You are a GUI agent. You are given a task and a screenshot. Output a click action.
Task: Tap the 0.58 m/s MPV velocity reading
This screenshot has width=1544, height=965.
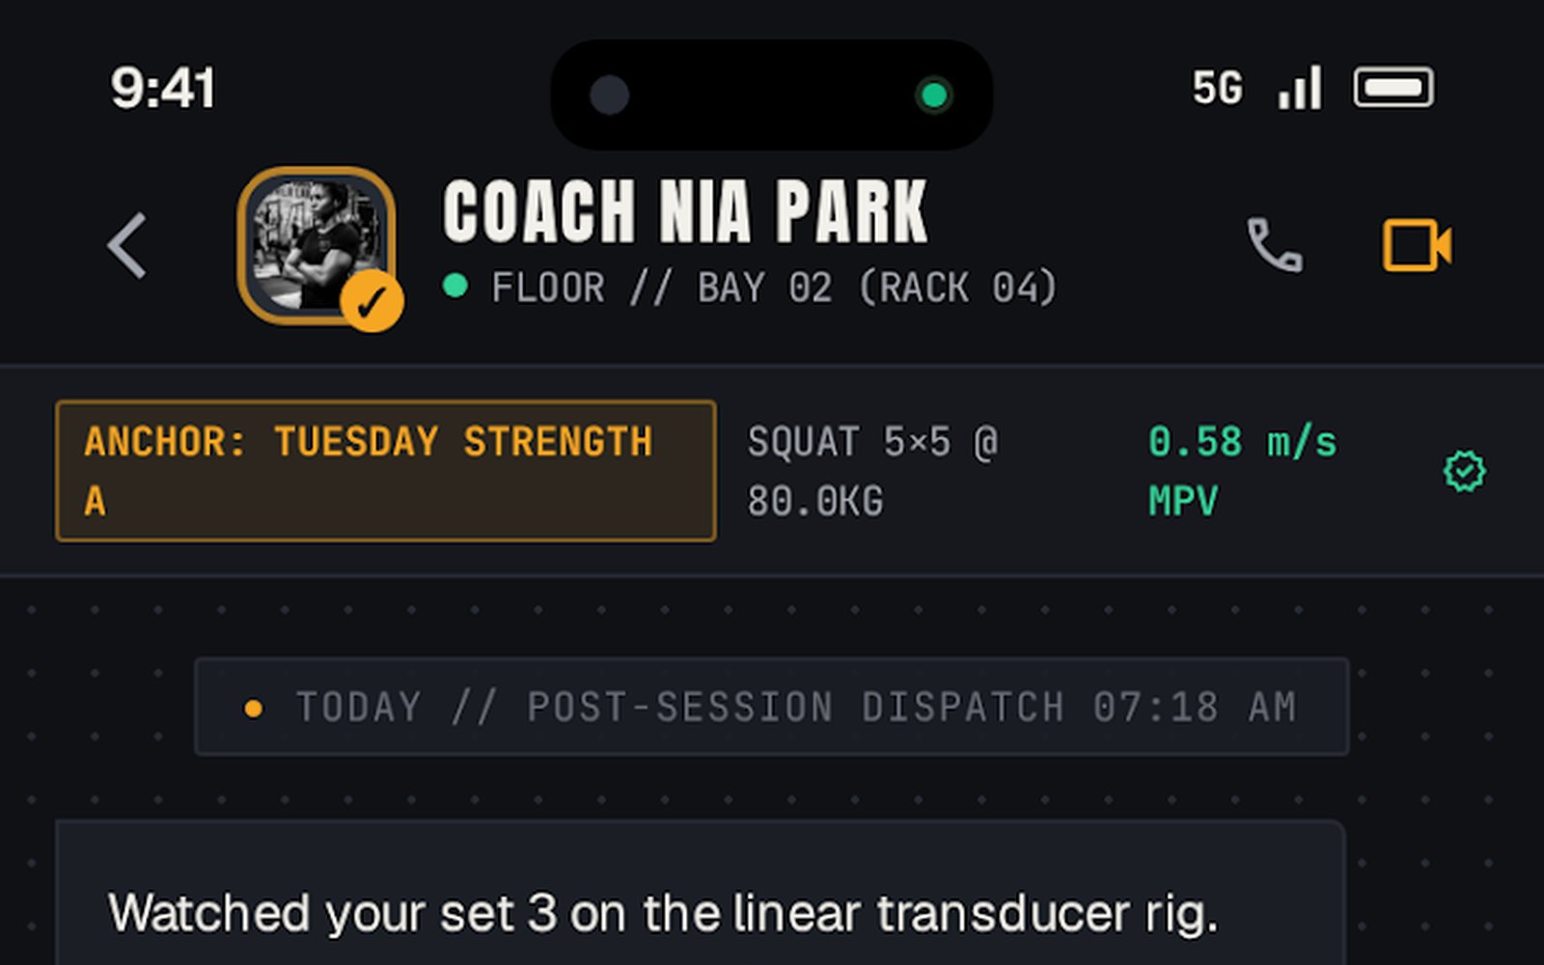pos(1242,472)
